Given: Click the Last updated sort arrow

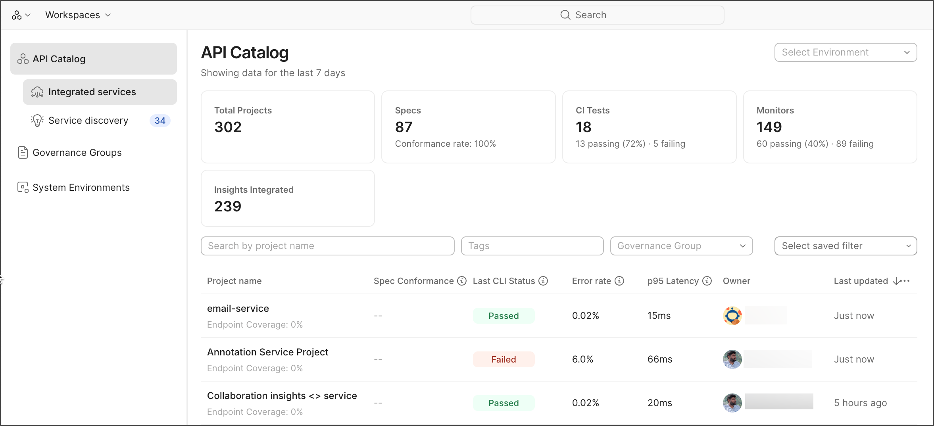Looking at the screenshot, I should tap(896, 281).
